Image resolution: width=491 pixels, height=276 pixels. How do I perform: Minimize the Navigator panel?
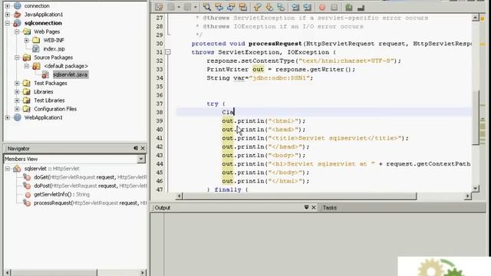pos(136,148)
